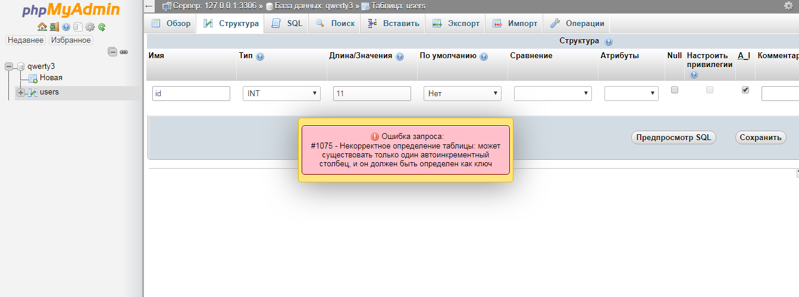Click the green reload navigation icon

102,27
